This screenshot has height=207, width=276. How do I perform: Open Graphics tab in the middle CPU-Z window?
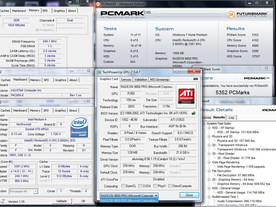click(x=61, y=80)
